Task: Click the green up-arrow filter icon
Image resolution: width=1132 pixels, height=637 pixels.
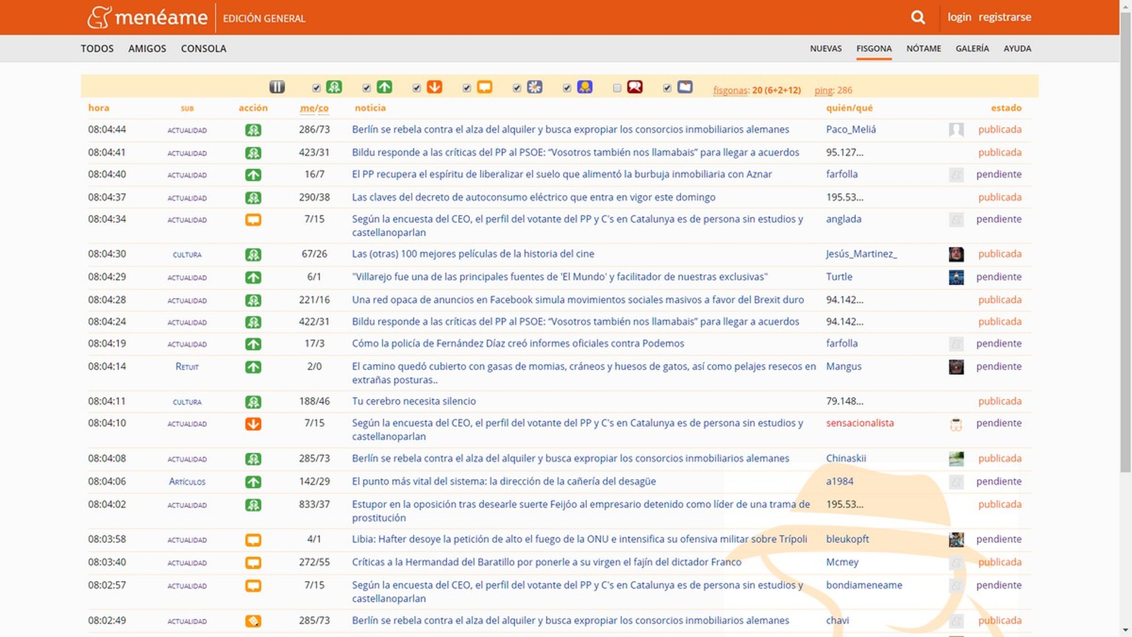Action: tap(384, 87)
